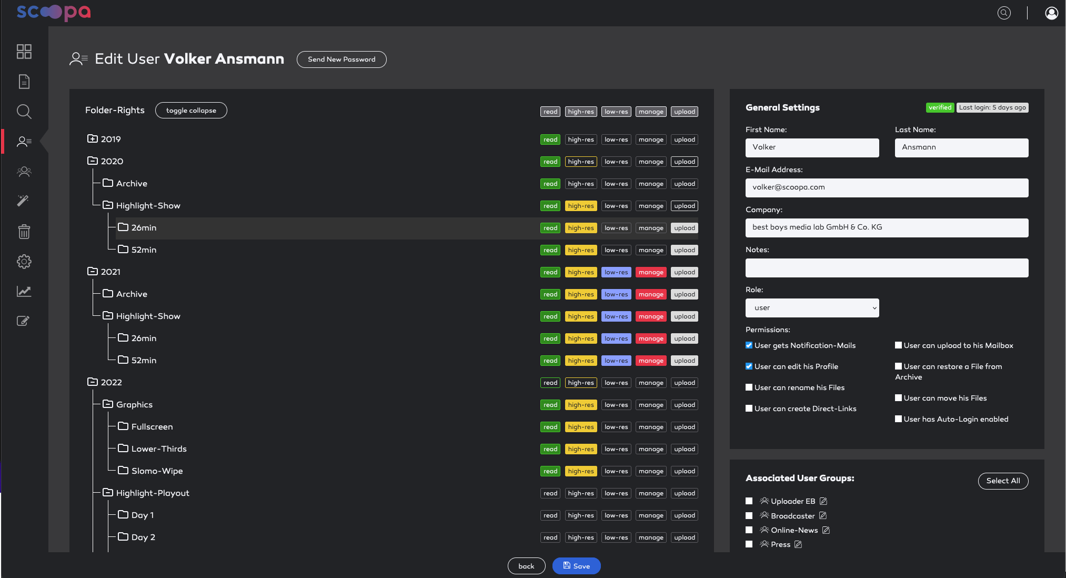This screenshot has width=1066, height=578.
Task: Click the search icon in top bar
Action: click(1004, 13)
